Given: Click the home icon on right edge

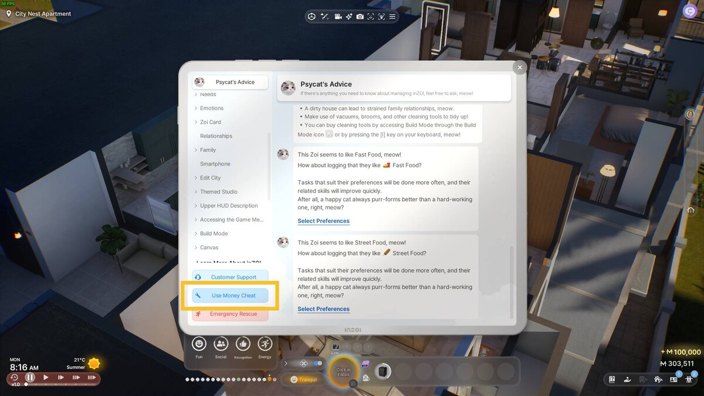Looking at the screenshot, I should click(691, 210).
